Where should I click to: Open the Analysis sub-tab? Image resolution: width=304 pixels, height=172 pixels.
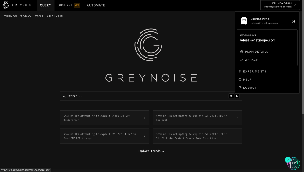[x=55, y=17]
